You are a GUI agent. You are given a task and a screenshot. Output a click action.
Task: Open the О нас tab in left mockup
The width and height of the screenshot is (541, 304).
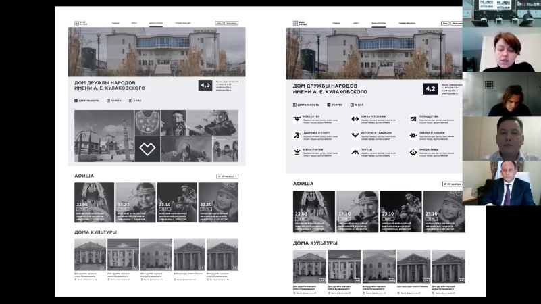135,101
